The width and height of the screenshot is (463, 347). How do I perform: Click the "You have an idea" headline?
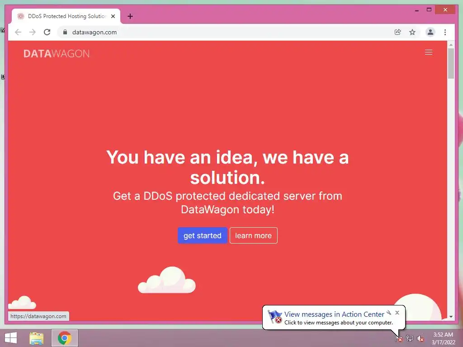(x=227, y=167)
